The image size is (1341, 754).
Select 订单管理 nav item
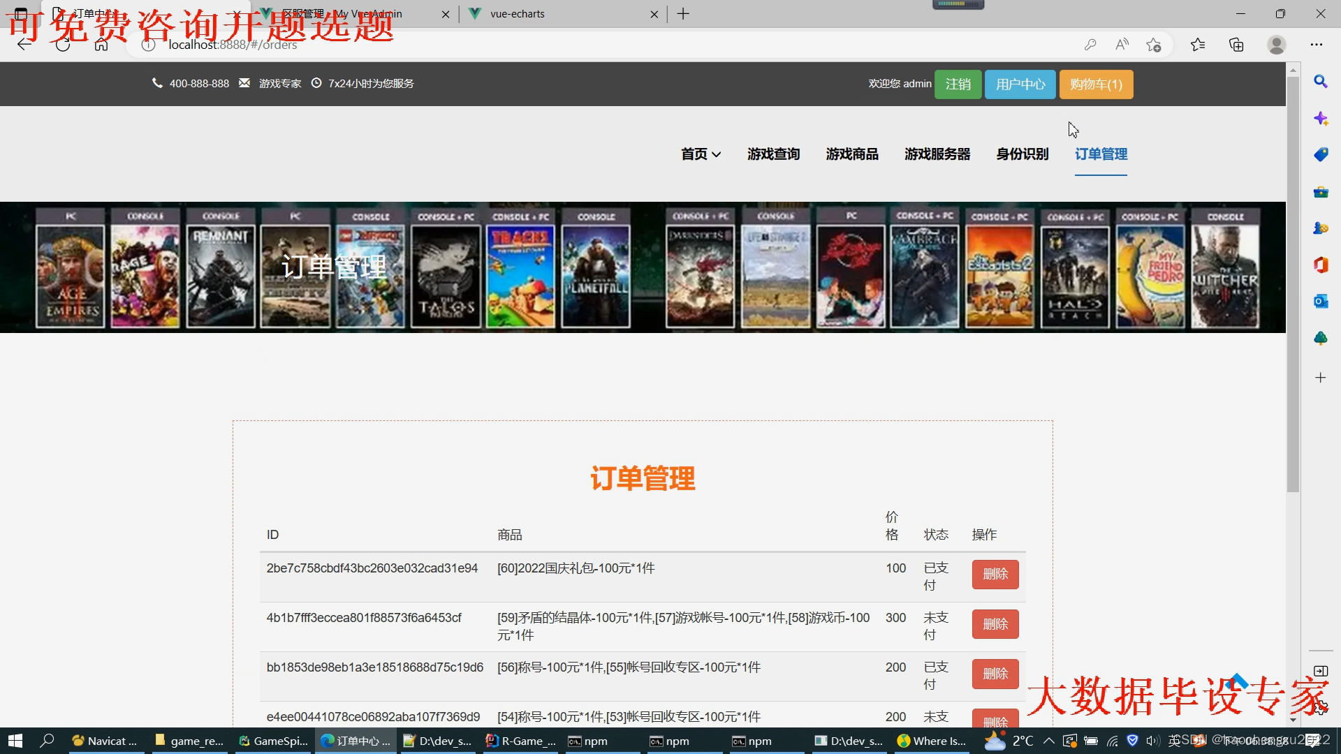[1101, 154]
